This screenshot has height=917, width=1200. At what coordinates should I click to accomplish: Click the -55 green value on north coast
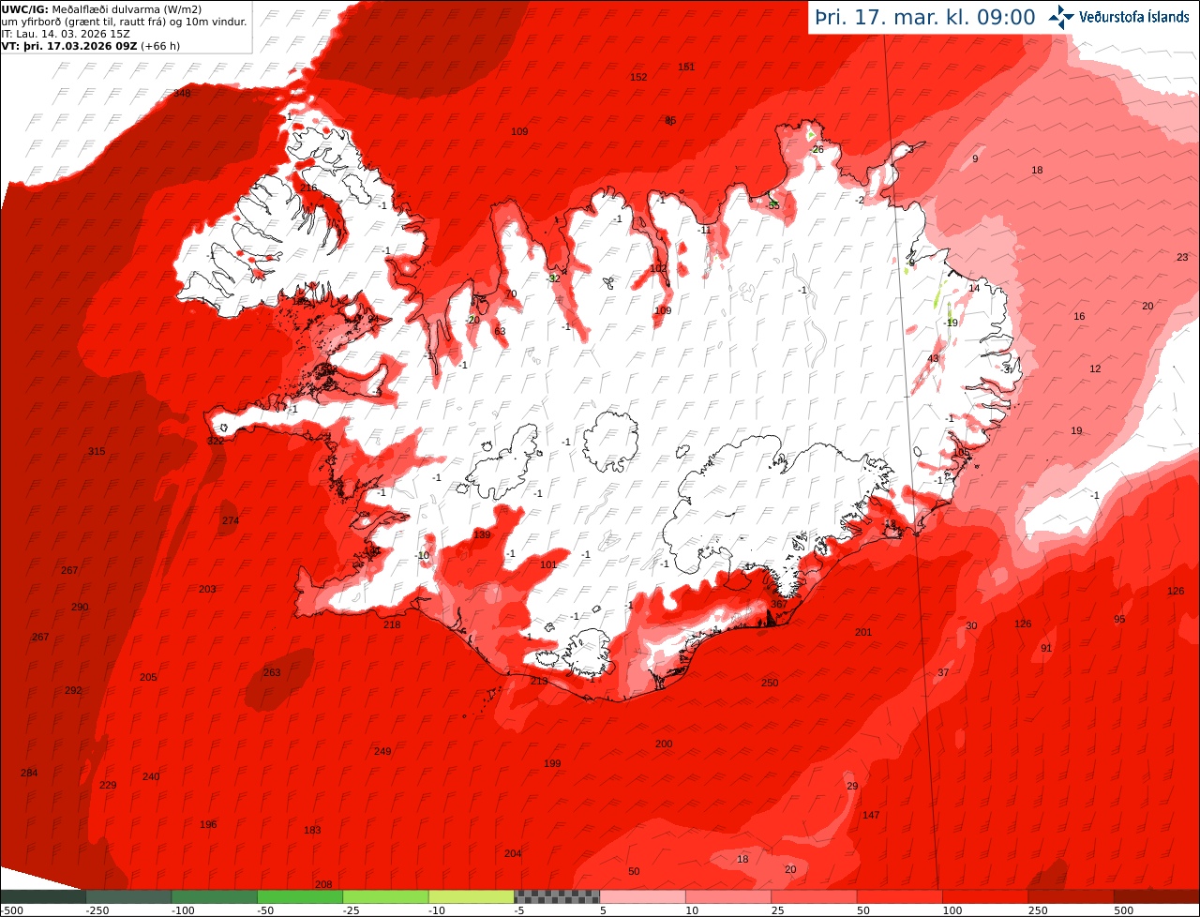click(772, 204)
